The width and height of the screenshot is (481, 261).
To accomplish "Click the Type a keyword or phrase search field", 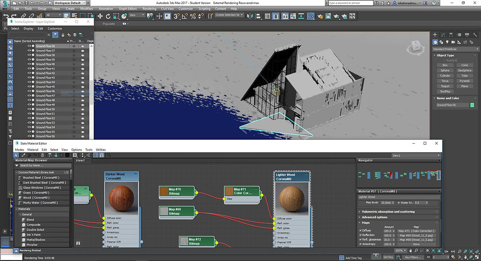I will 350,3.
